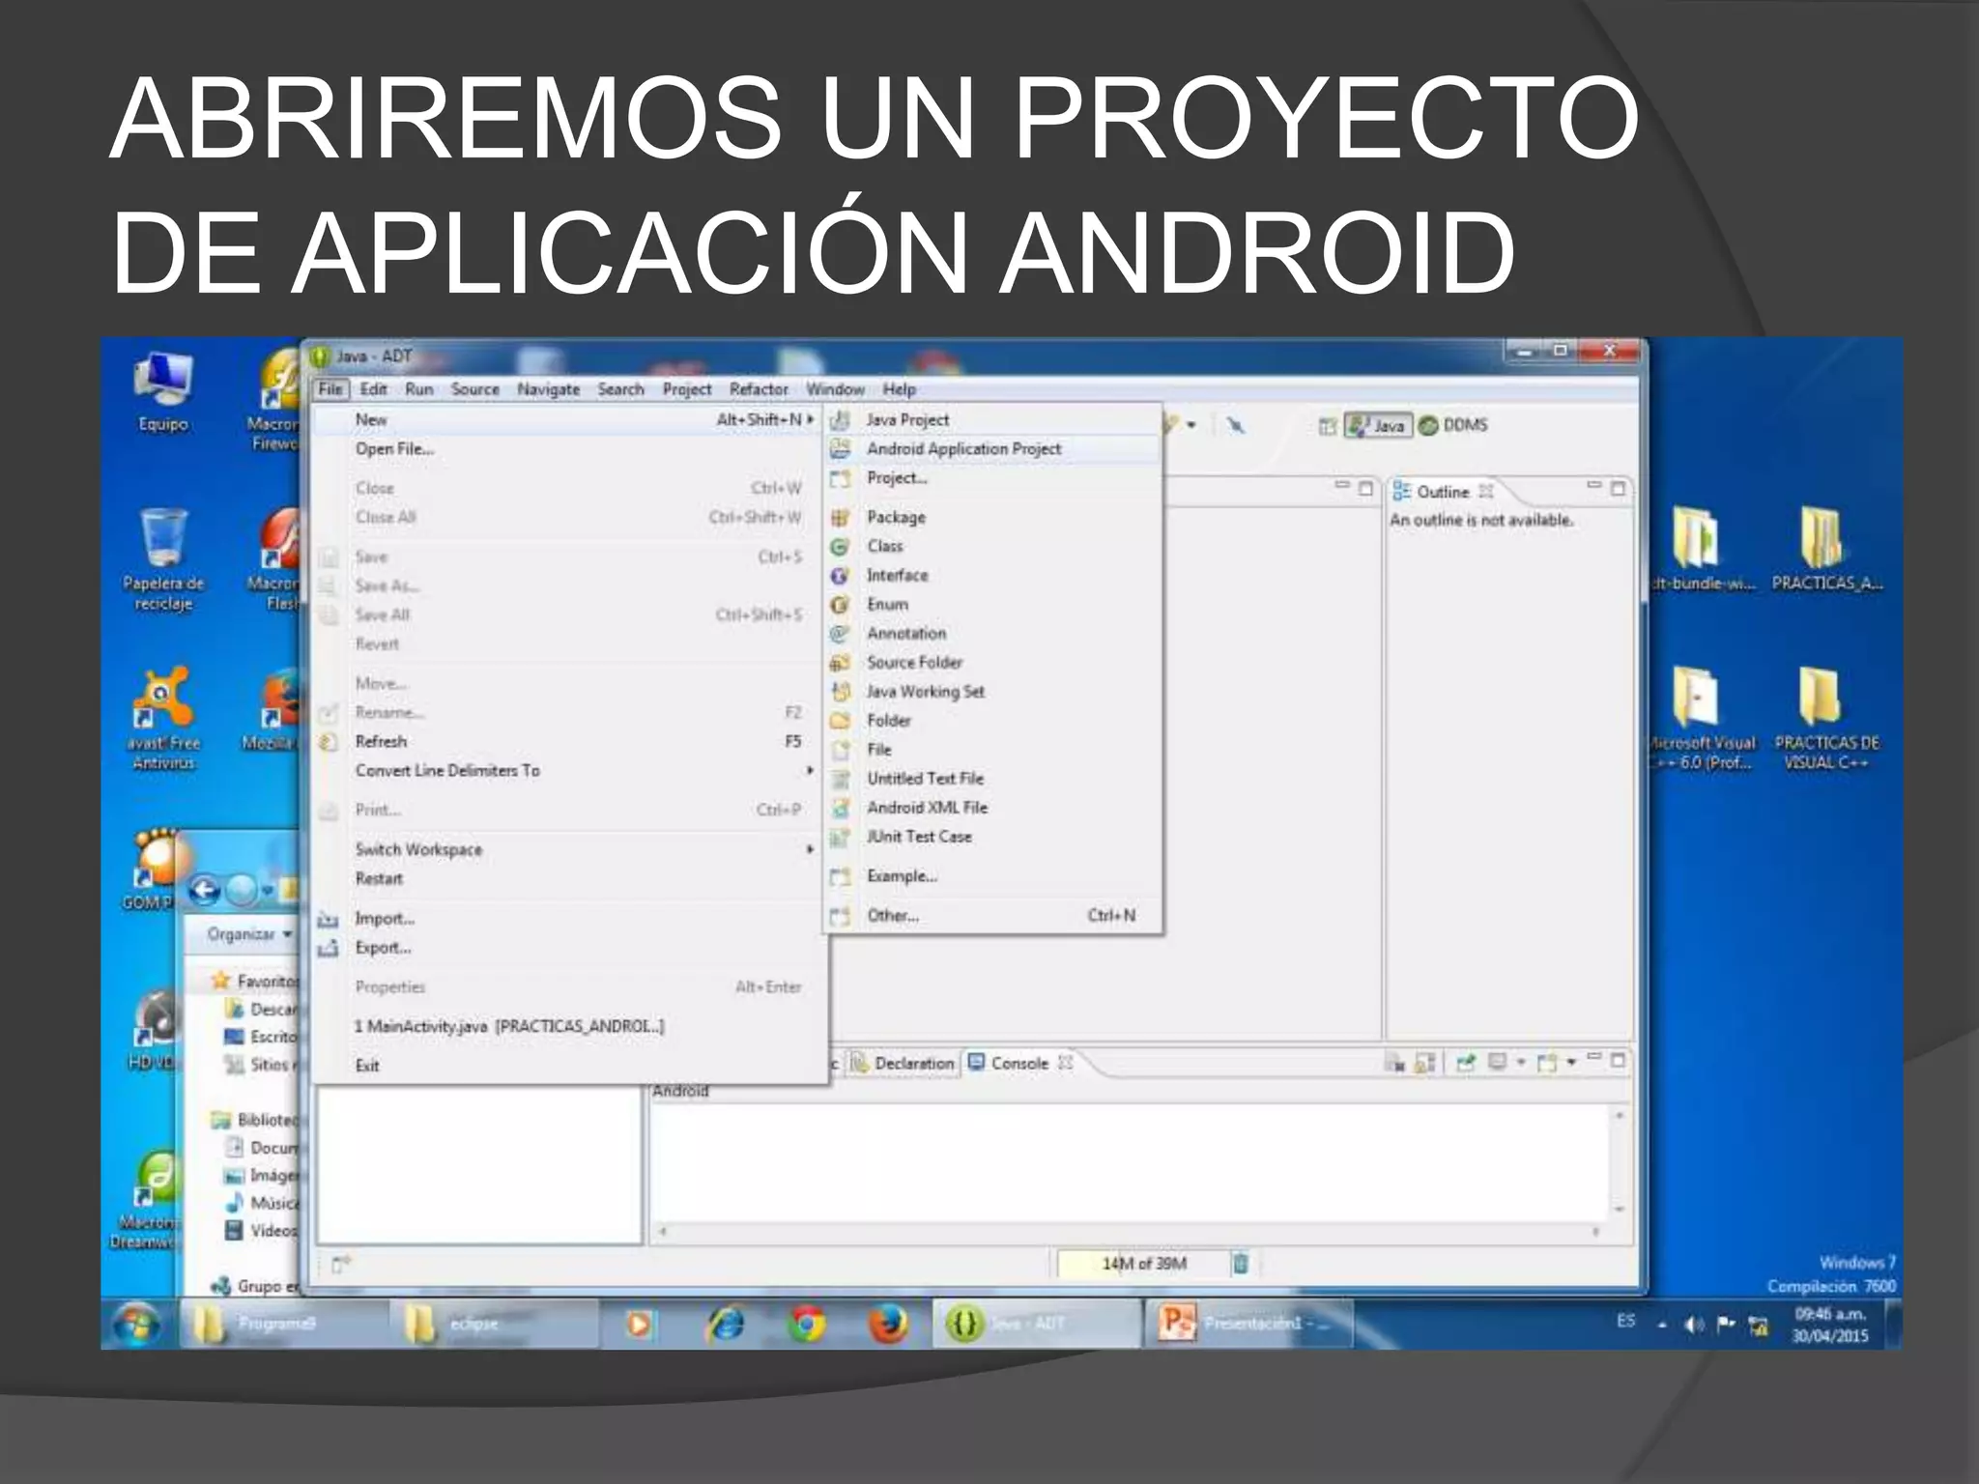Open Firefox from the taskbar
The image size is (1979, 1484).
888,1324
